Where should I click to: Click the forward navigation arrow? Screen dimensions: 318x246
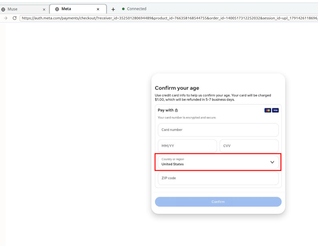tap(6, 18)
